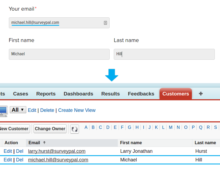Image resolution: width=220 pixels, height=169 pixels.
Task: Open the Results tab
Action: 111,94
